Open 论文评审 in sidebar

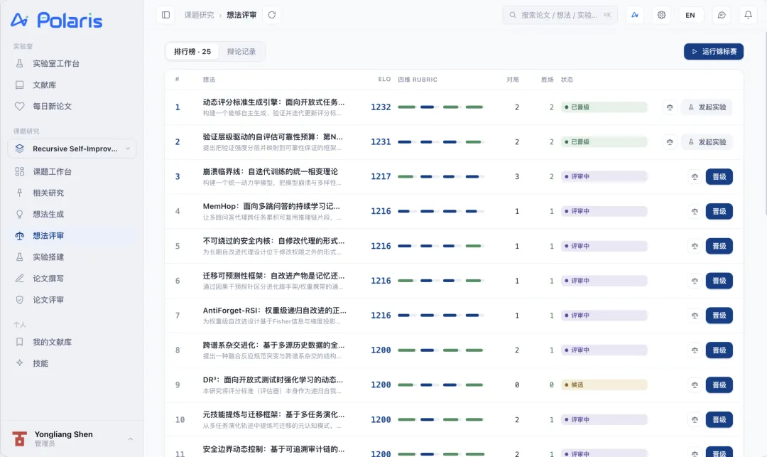click(72, 299)
